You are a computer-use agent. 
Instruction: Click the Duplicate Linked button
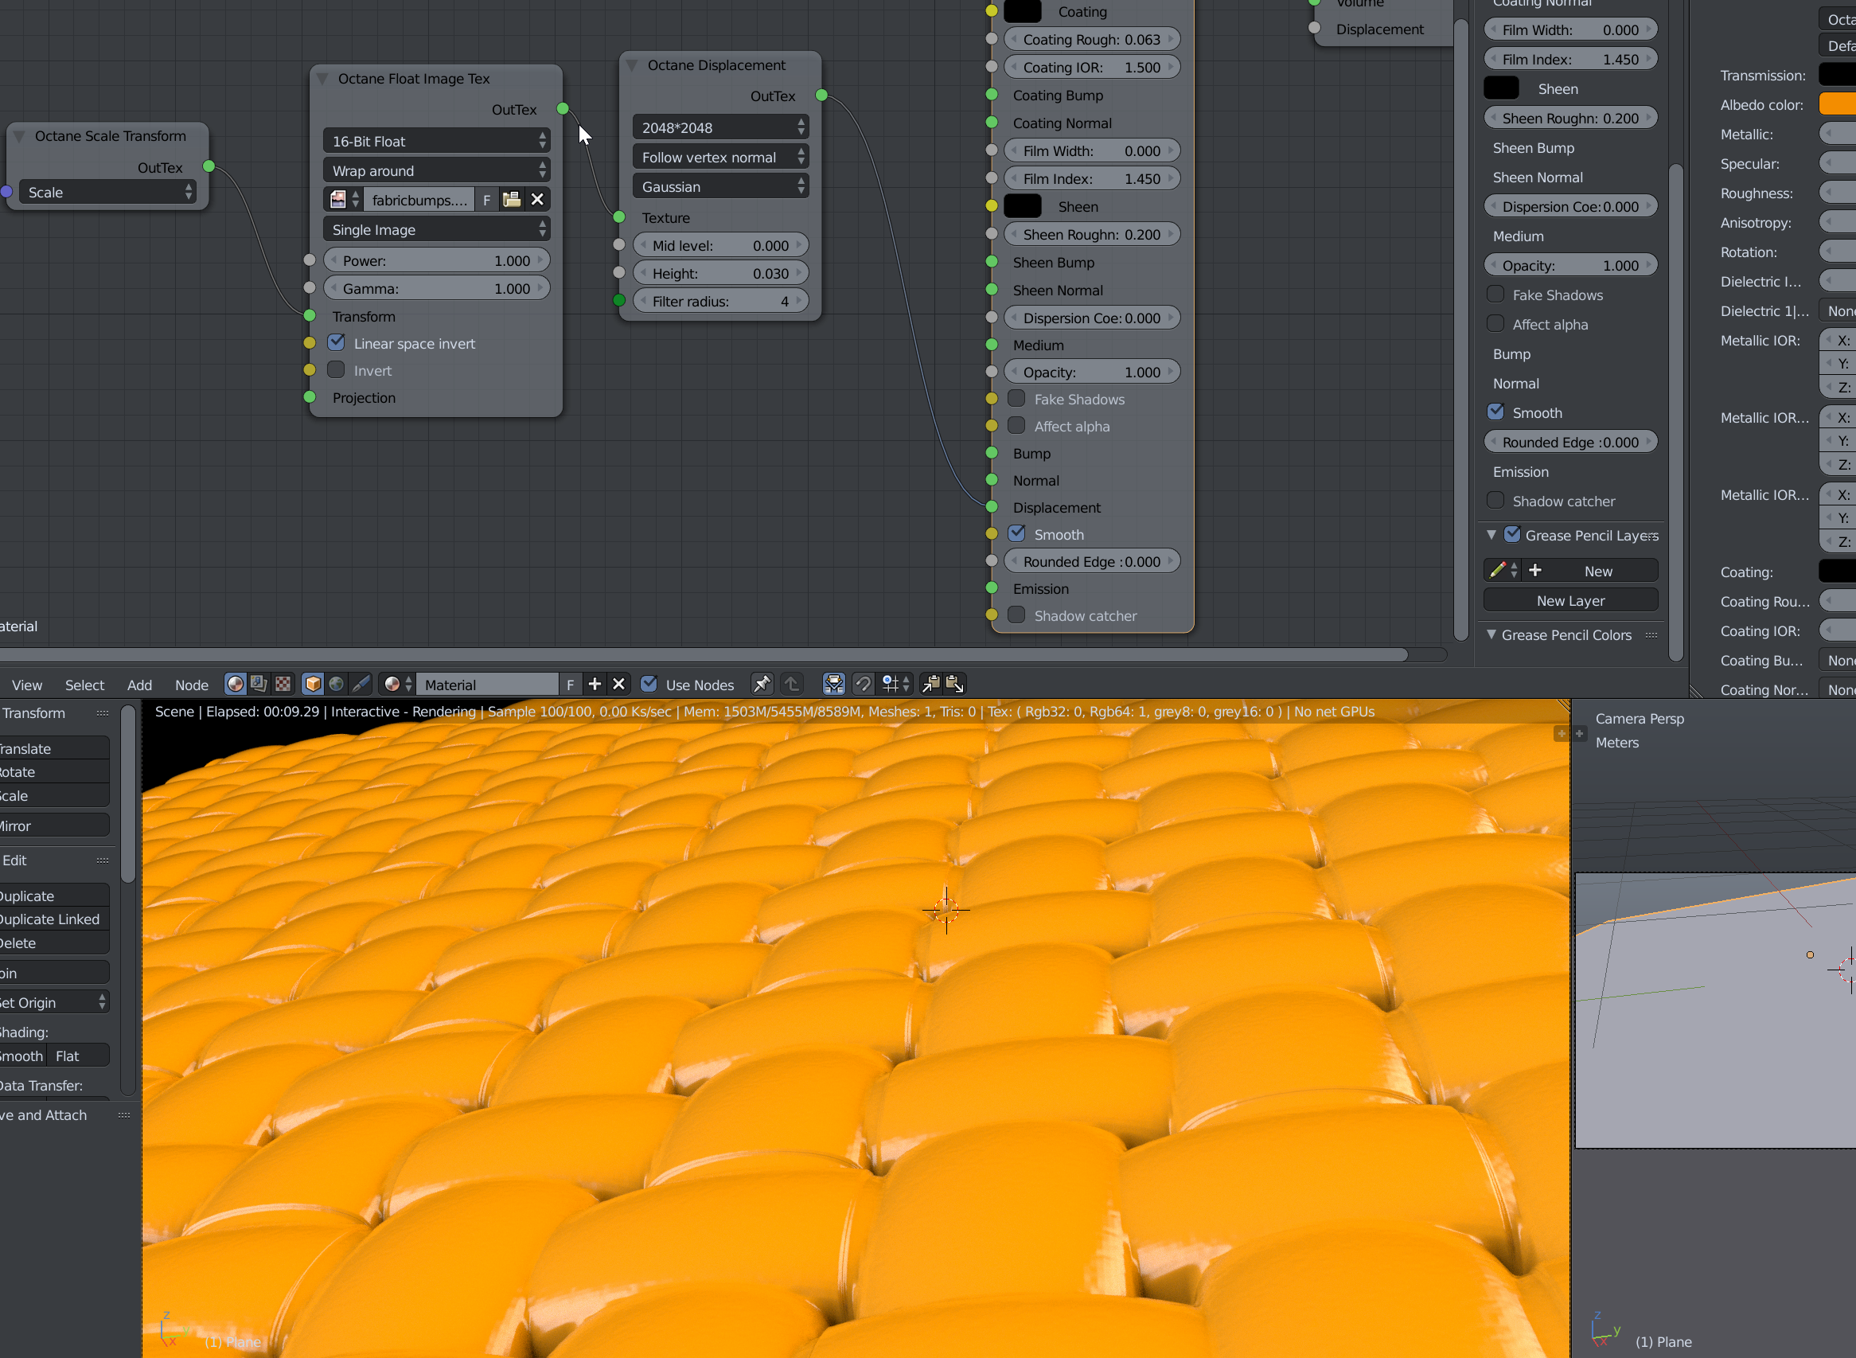[51, 919]
